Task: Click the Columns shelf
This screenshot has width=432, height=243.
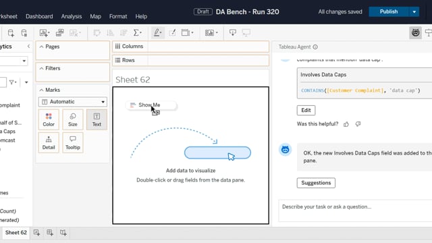Action: coord(190,47)
